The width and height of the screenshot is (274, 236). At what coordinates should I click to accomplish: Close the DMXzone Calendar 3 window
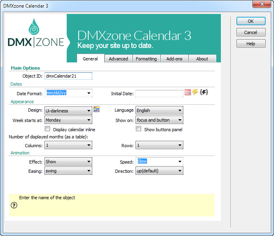(262, 4)
